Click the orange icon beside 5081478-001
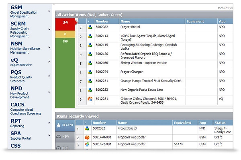Image resolution: width=241 pixels, height=160 pixels. 87,137
